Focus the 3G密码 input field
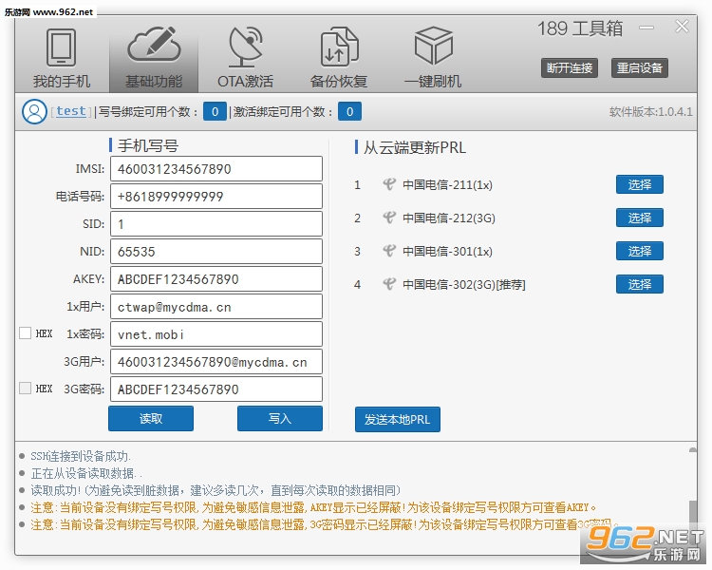Screen dimensions: 712x570 click(216, 389)
